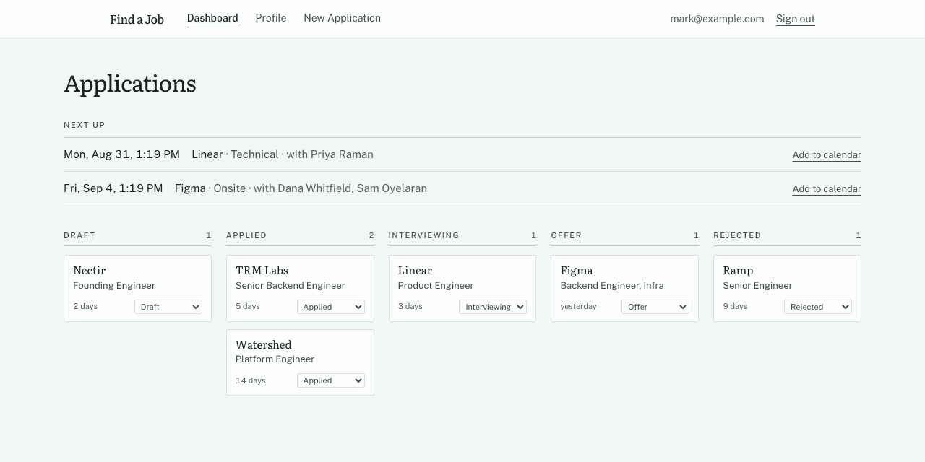Click "Backend Engineer, Infra" role text

point(612,286)
